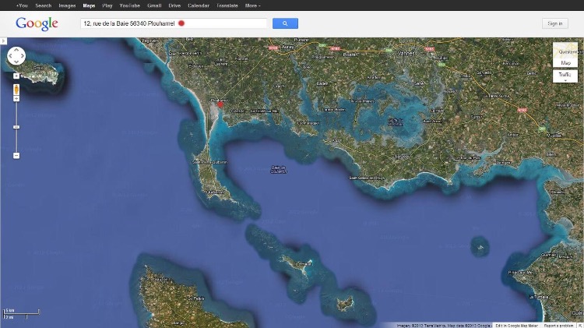This screenshot has height=328, width=584.
Task: Click the pan compass control
Action: point(16,56)
